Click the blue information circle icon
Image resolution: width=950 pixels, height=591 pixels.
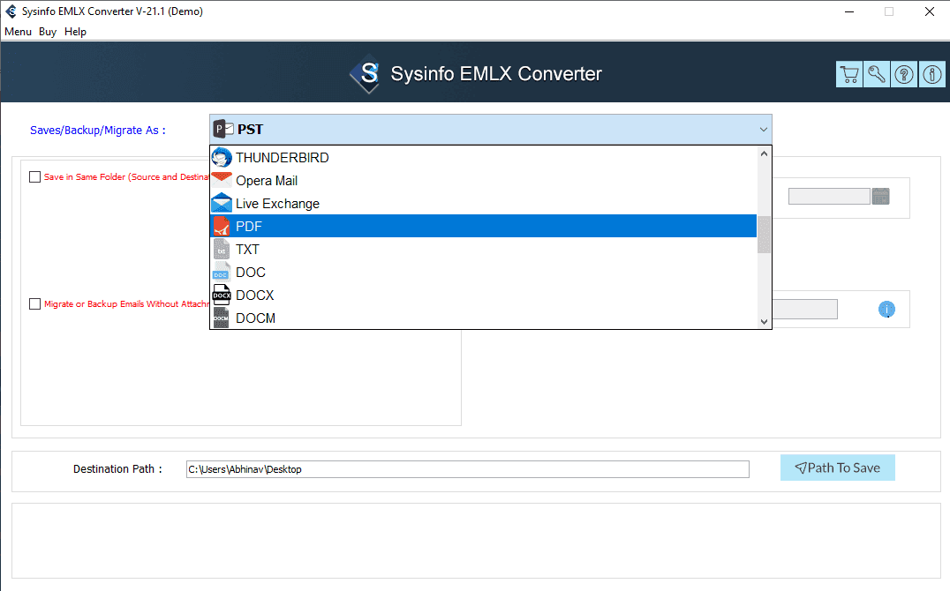(x=886, y=310)
